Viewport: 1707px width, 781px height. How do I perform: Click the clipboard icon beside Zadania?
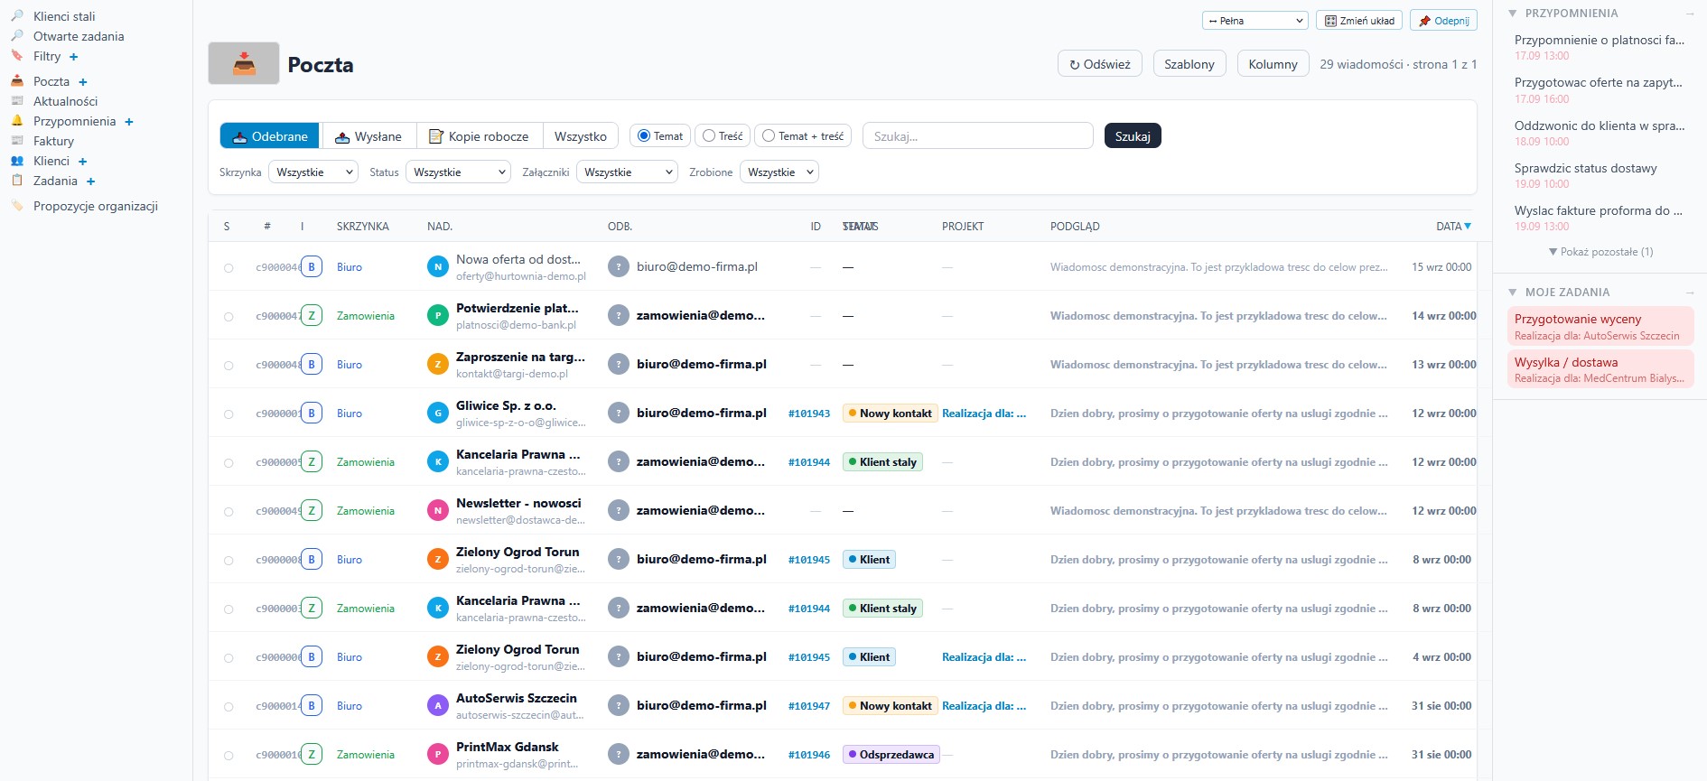click(17, 181)
